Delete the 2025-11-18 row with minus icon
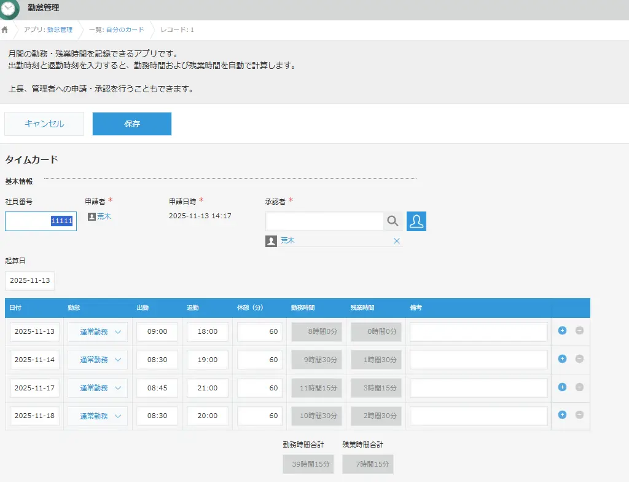This screenshot has height=482, width=629. pyautogui.click(x=579, y=415)
